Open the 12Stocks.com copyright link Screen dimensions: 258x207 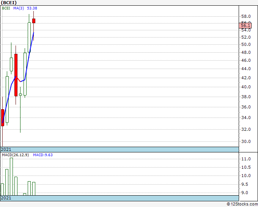pyautogui.click(x=242, y=204)
